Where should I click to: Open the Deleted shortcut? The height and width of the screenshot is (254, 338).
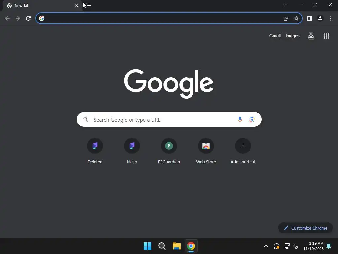(x=95, y=151)
